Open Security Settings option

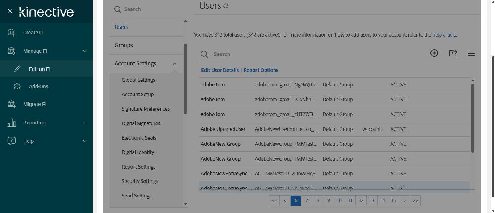140,181
